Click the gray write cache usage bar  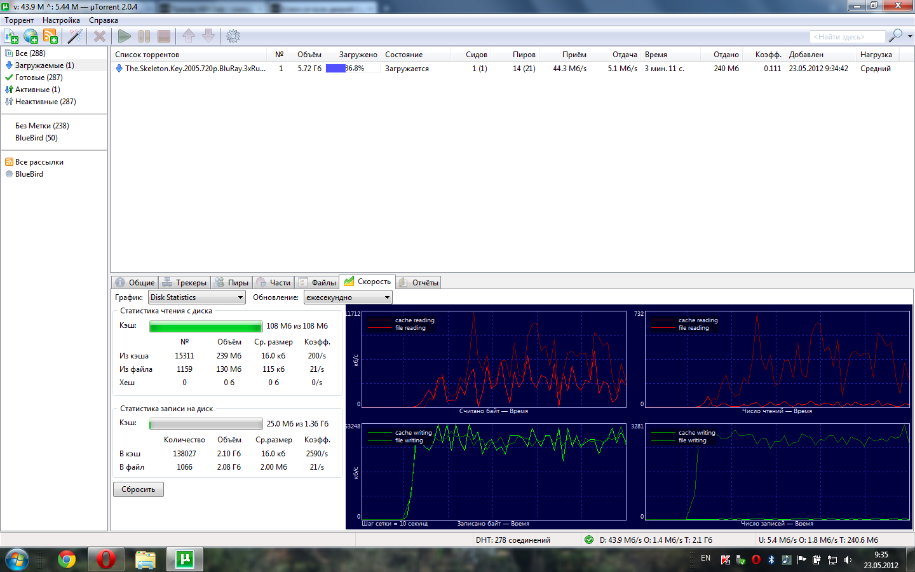coord(206,424)
